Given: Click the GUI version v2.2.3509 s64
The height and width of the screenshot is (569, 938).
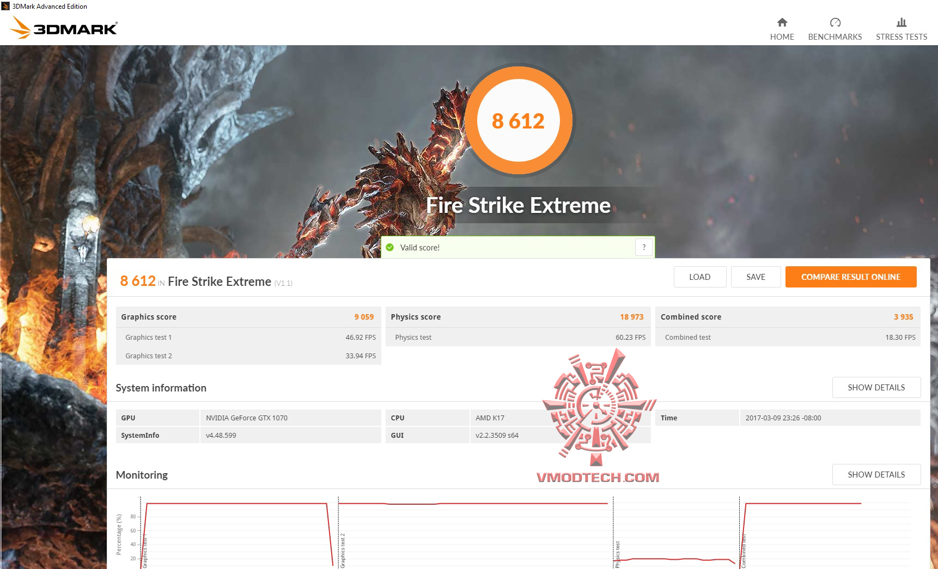Looking at the screenshot, I should (x=497, y=436).
